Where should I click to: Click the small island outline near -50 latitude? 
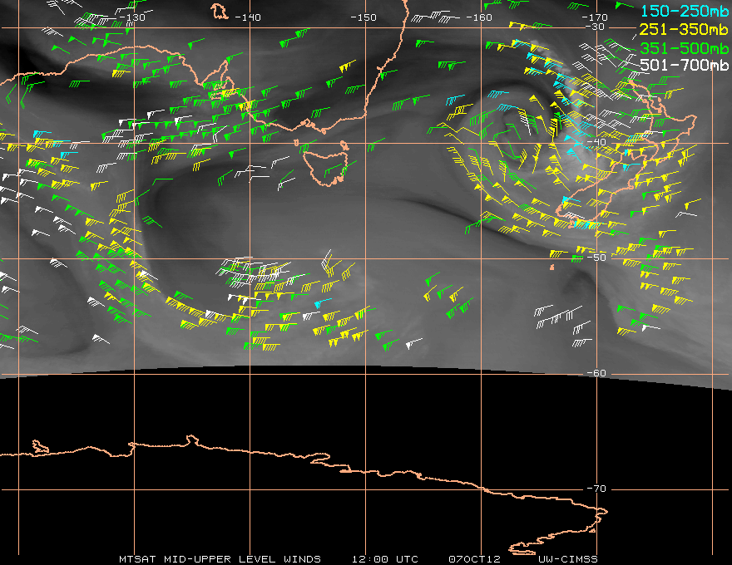point(552,268)
